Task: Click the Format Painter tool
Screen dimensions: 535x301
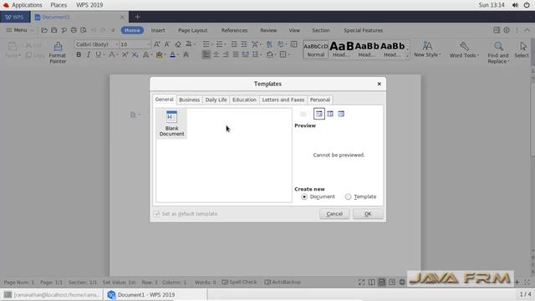Action: (x=58, y=53)
